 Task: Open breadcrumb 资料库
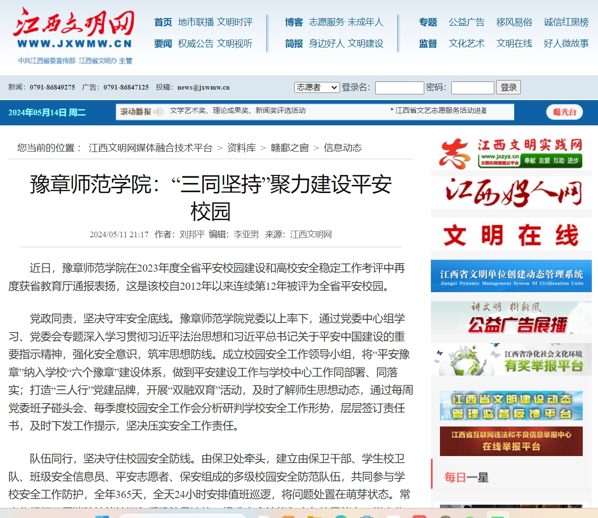coord(241,148)
